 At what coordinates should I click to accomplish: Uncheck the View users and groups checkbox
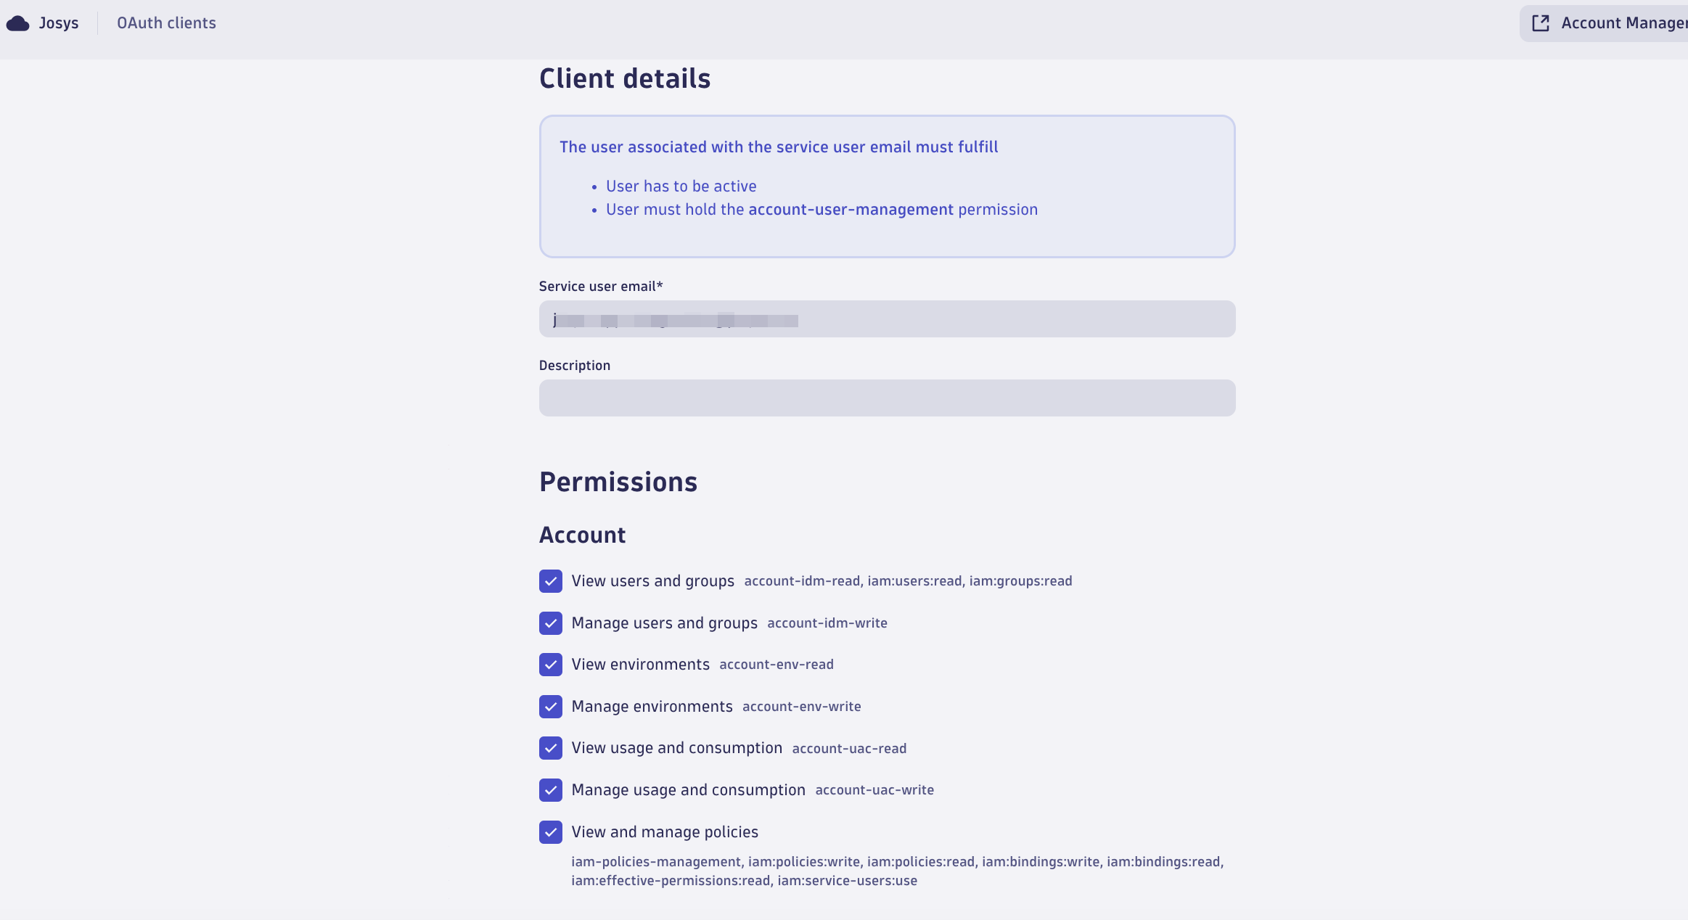point(551,581)
